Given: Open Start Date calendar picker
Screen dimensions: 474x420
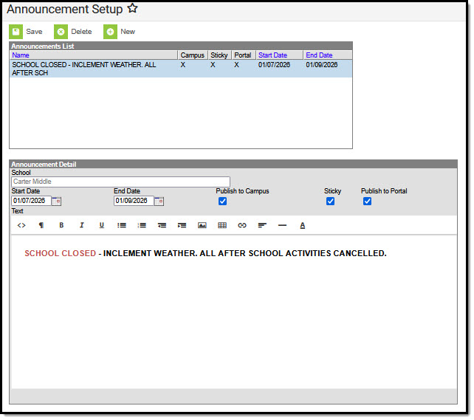Looking at the screenshot, I should [57, 202].
